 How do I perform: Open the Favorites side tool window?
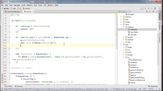point(2,78)
